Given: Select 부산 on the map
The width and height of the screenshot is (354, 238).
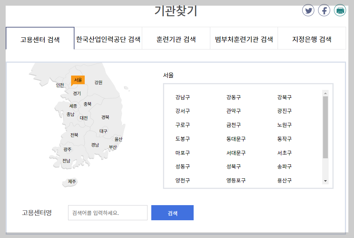Looking at the screenshot, I should (112, 147).
